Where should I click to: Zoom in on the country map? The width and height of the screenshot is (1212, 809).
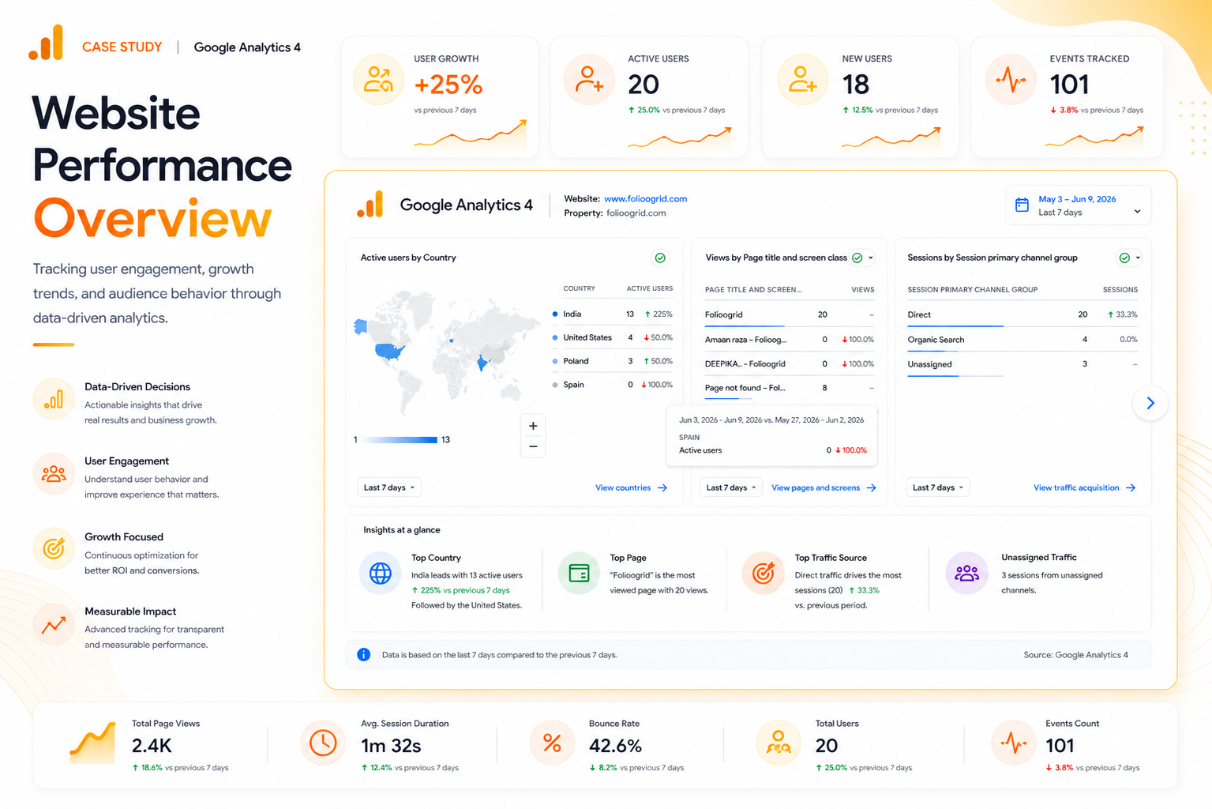pyautogui.click(x=533, y=426)
